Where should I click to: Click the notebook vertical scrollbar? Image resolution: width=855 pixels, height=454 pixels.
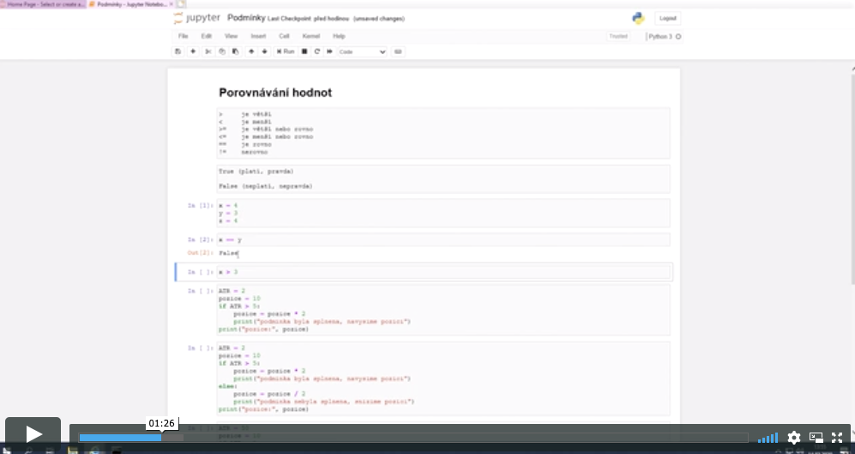[x=852, y=180]
